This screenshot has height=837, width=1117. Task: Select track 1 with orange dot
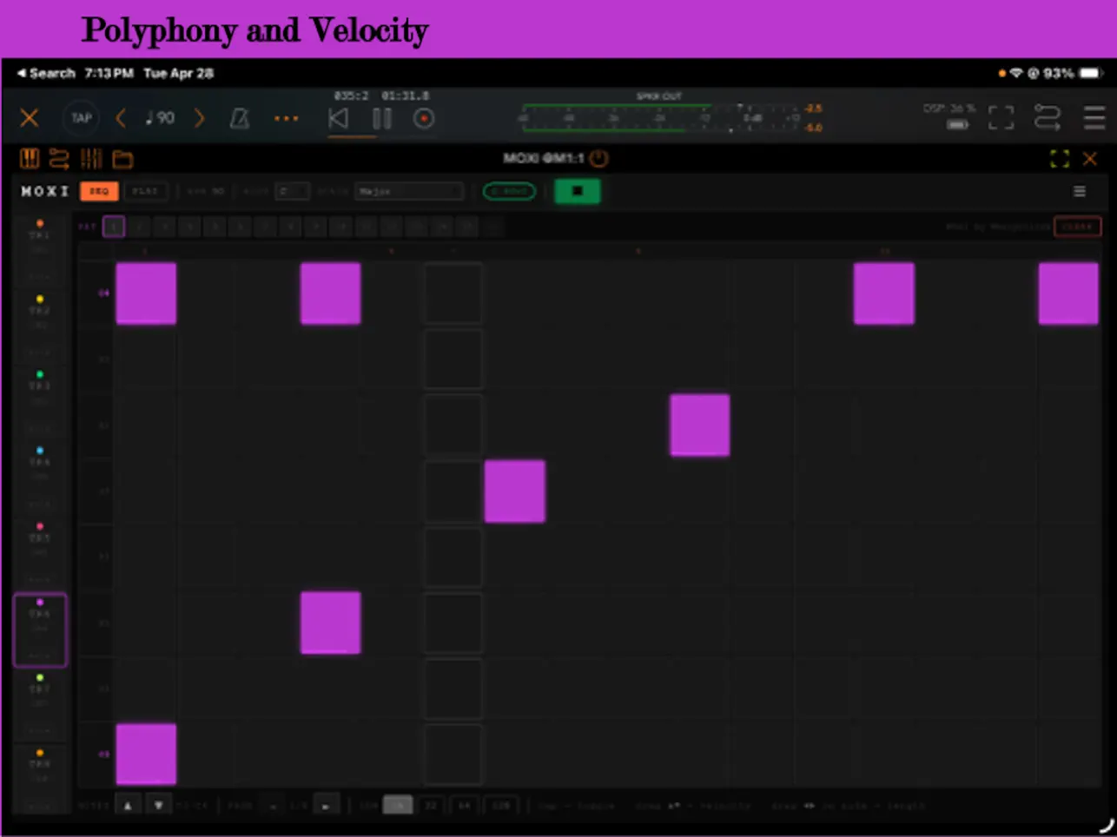coord(40,252)
